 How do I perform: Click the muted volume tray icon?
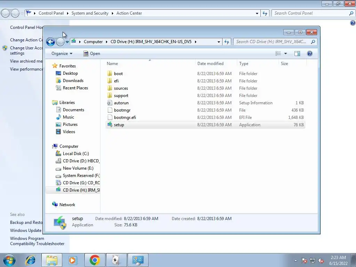321,260
